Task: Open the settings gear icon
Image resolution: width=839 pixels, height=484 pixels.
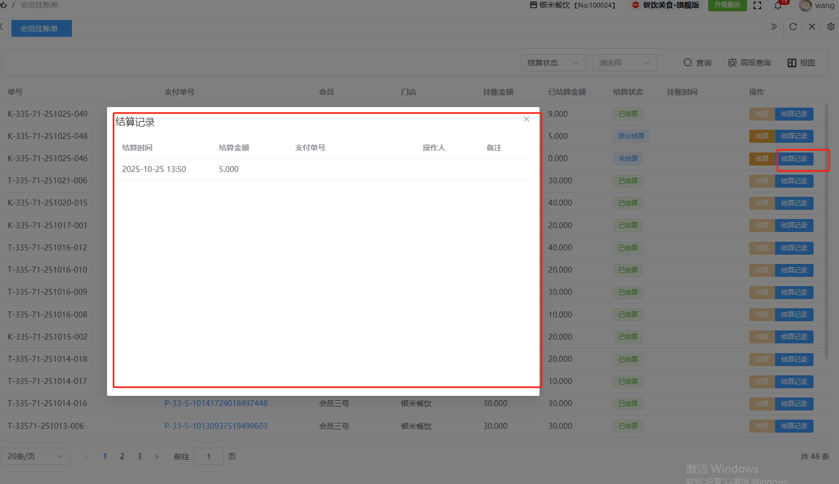Action: [830, 26]
